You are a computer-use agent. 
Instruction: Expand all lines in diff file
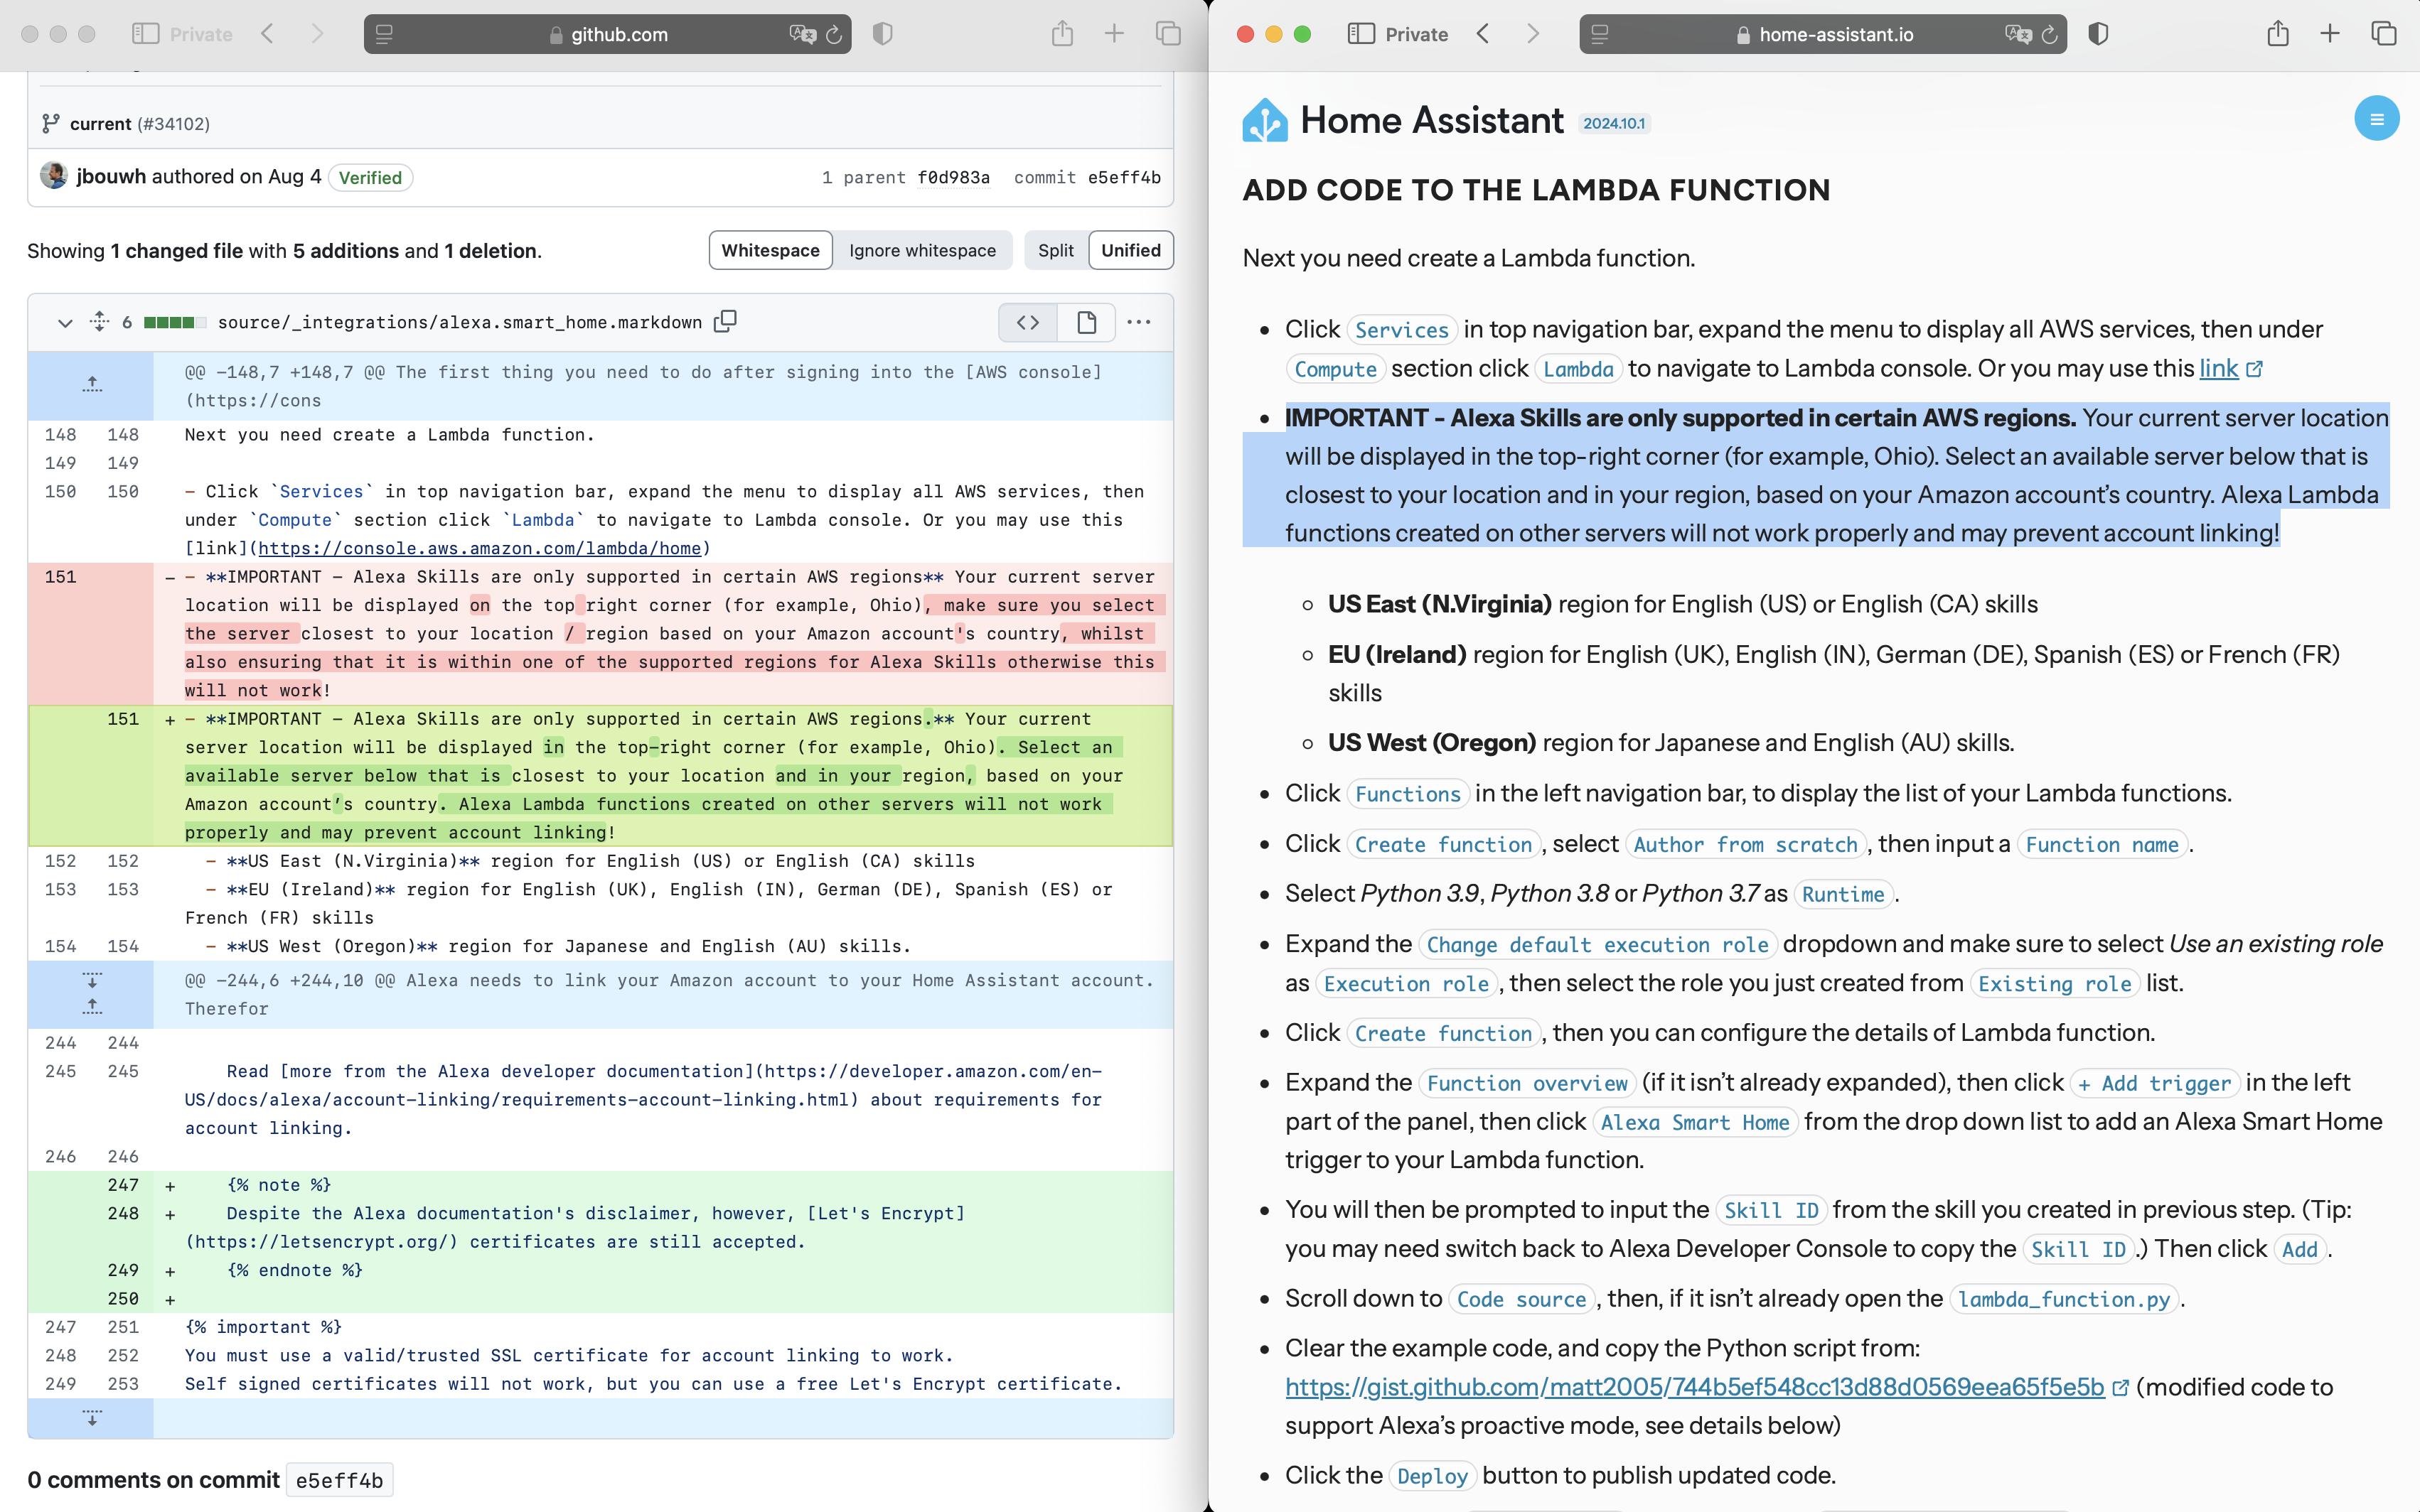click(x=99, y=322)
